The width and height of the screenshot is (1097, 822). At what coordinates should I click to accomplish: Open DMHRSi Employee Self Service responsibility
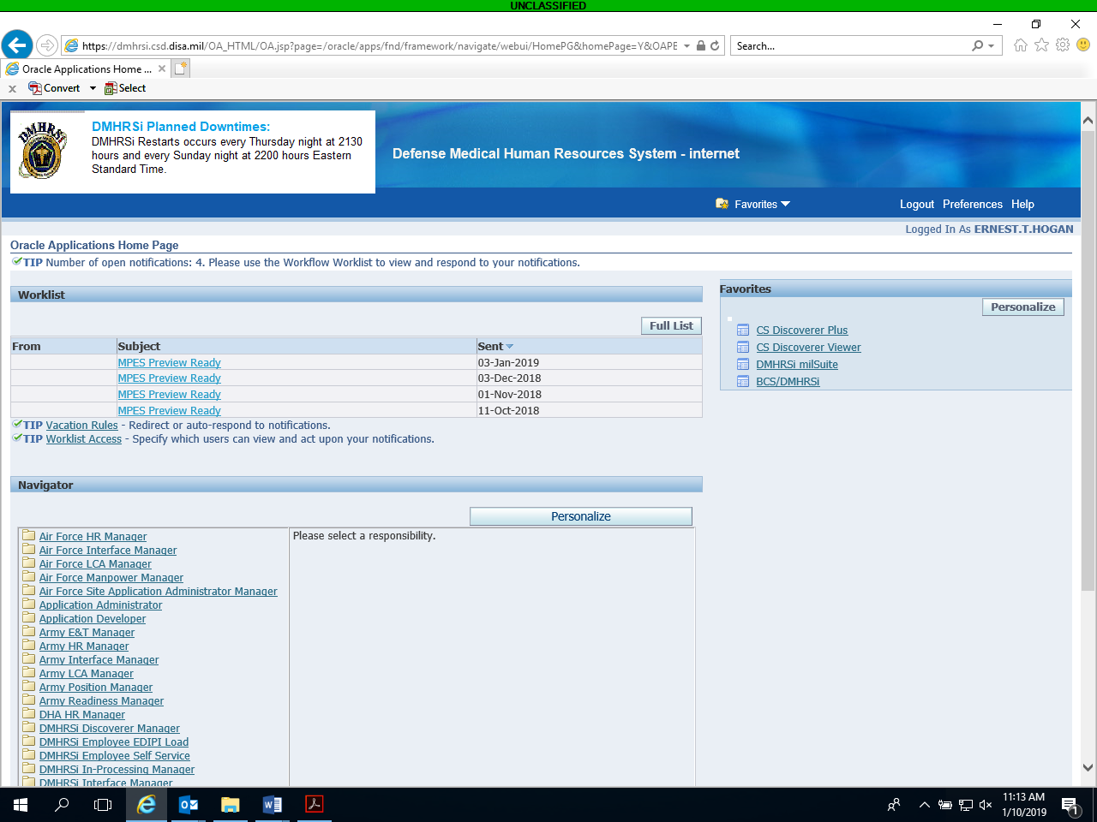point(114,755)
